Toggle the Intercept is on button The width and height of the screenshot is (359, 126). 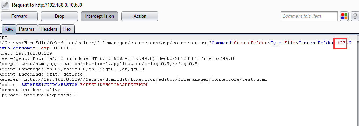pos(99,16)
